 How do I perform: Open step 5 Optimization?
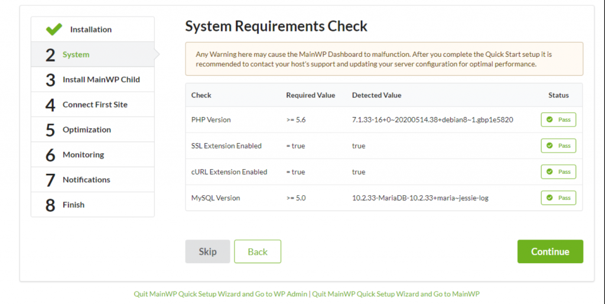(x=93, y=130)
